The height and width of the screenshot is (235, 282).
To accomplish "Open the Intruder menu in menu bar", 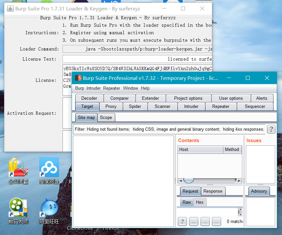I will point(93,88).
